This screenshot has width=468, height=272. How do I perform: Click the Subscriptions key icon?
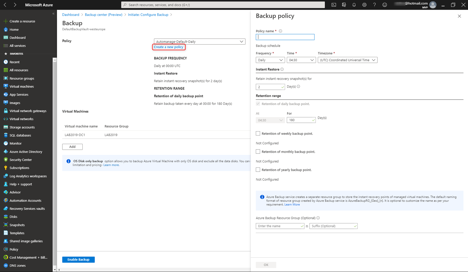pyautogui.click(x=6, y=168)
